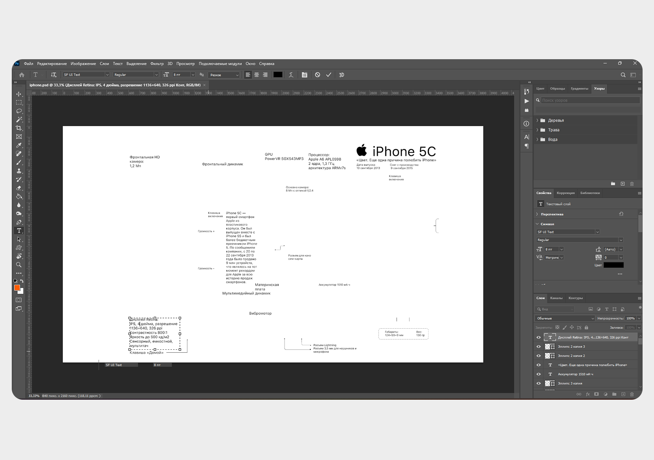Center the text alignment
Image resolution: width=654 pixels, height=460 pixels.
tap(256, 75)
